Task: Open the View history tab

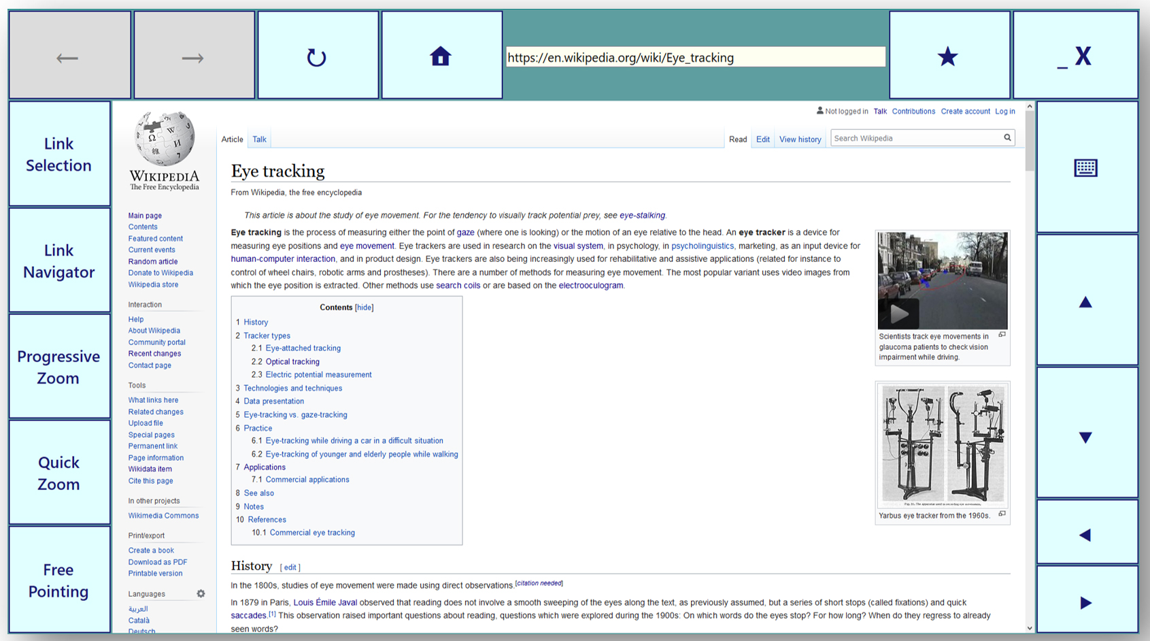Action: pos(800,139)
